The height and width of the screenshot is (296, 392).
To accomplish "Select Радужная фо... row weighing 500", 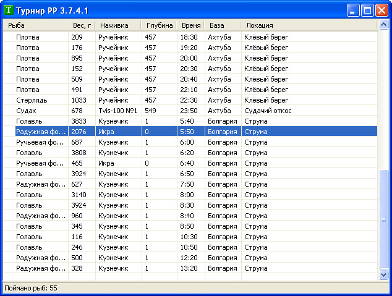I will coord(190,258).
